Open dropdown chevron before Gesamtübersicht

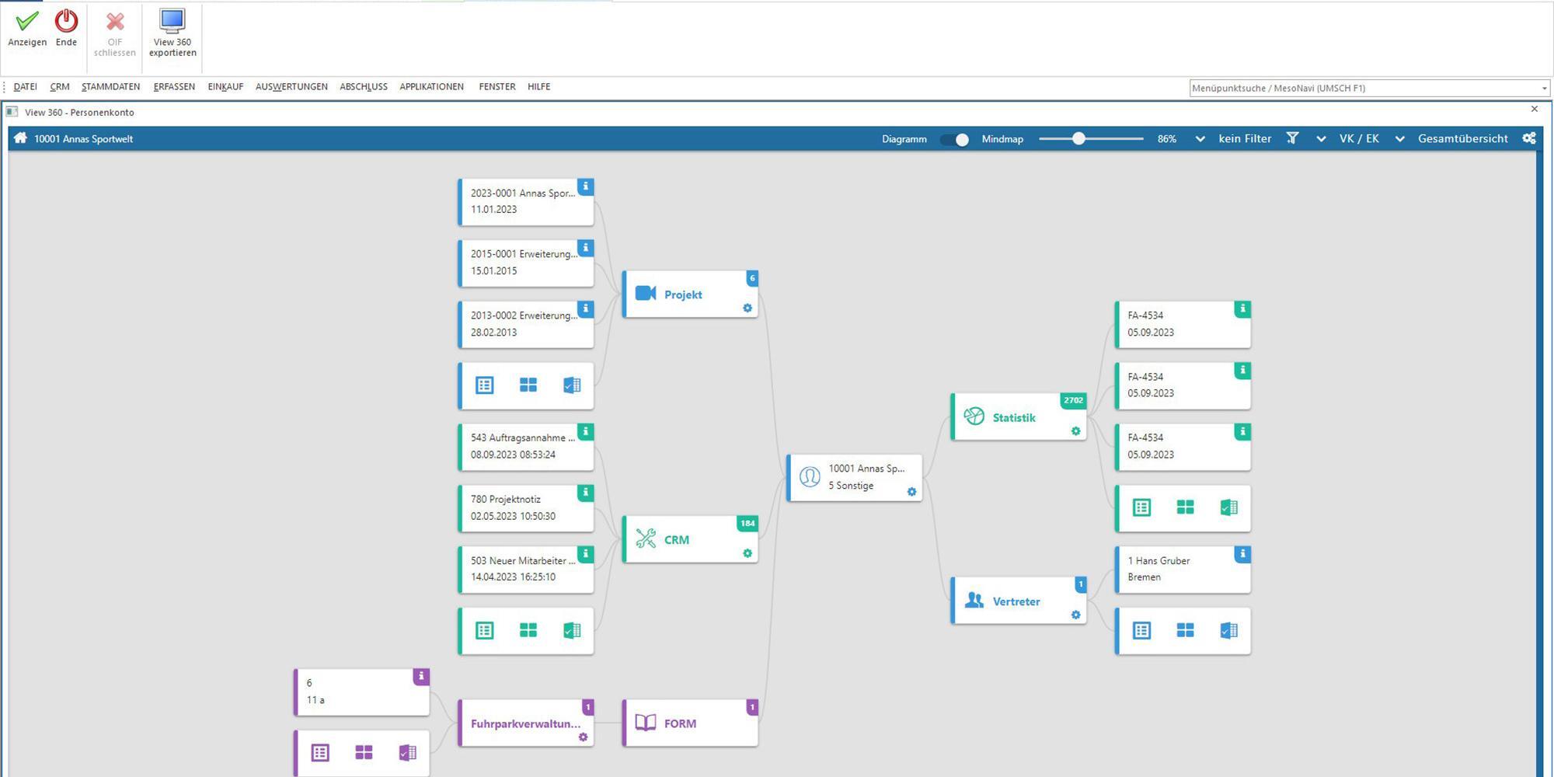(1399, 139)
